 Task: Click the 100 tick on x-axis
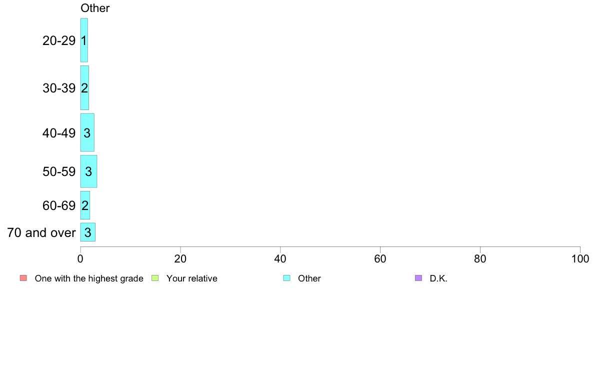point(580,259)
